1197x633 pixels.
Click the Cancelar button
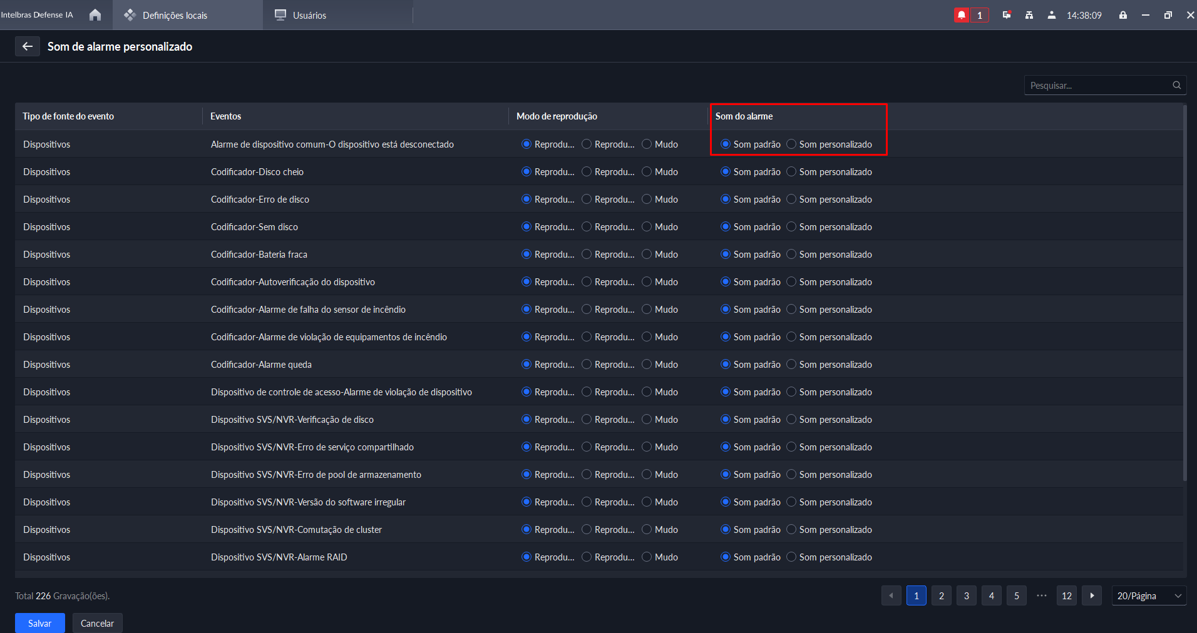point(97,623)
